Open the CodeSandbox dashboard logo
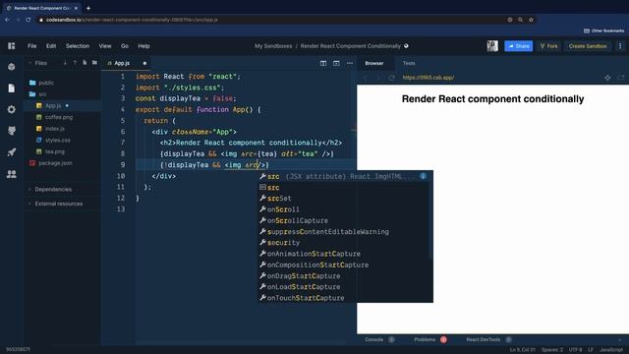 click(x=11, y=46)
